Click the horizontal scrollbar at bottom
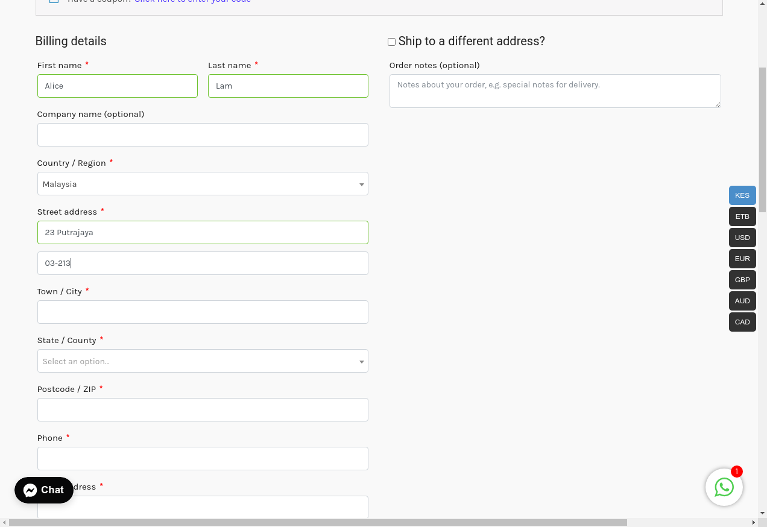Image resolution: width=767 pixels, height=527 pixels. pyautogui.click(x=318, y=522)
